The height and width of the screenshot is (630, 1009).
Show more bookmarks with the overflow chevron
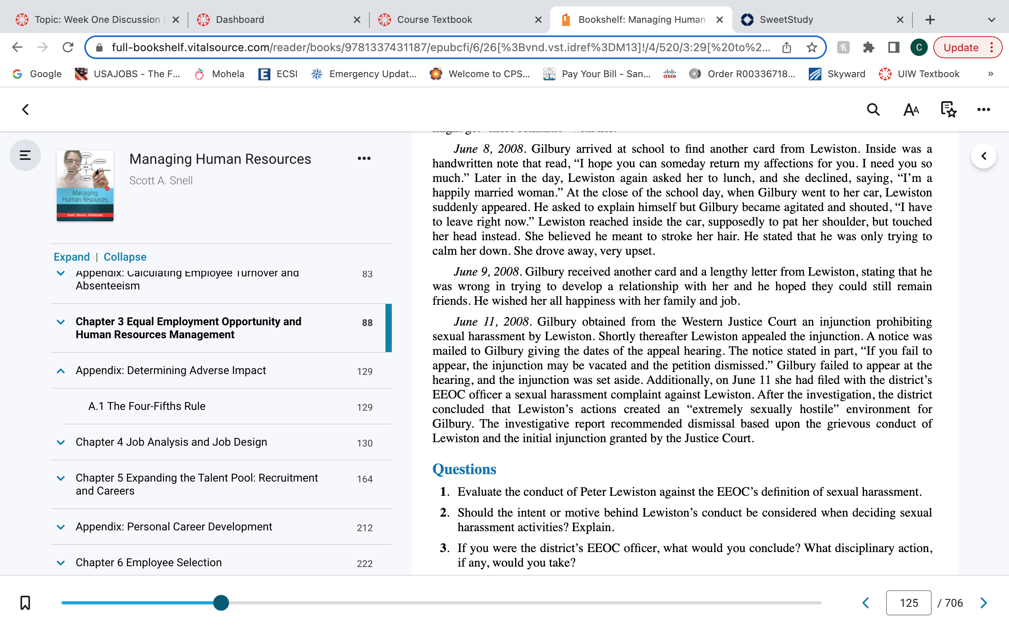(990, 74)
